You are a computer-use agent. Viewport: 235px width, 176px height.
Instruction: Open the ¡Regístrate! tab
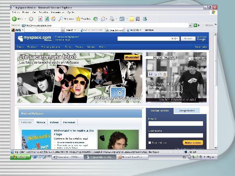click(187, 110)
